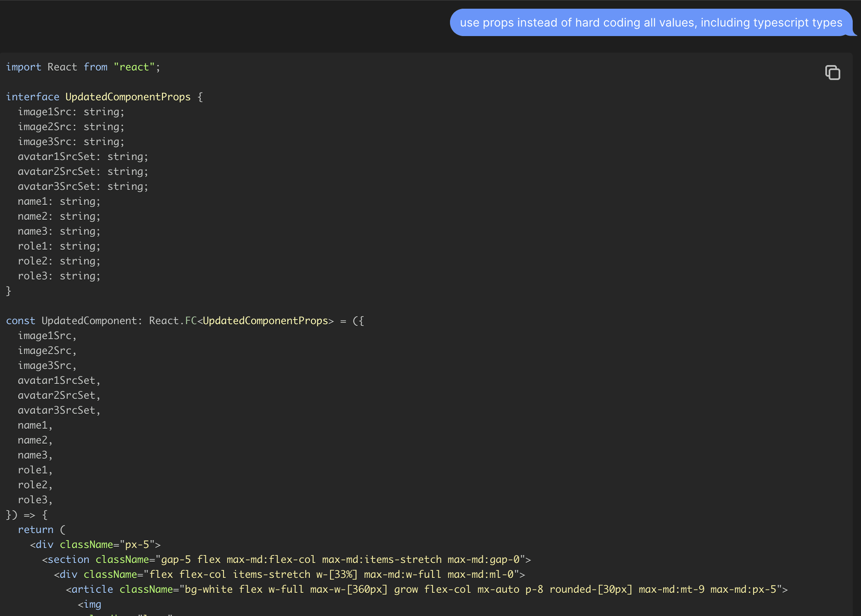The width and height of the screenshot is (861, 616).
Task: Click 'image2Src: string;' in the interface
Action: click(x=71, y=127)
